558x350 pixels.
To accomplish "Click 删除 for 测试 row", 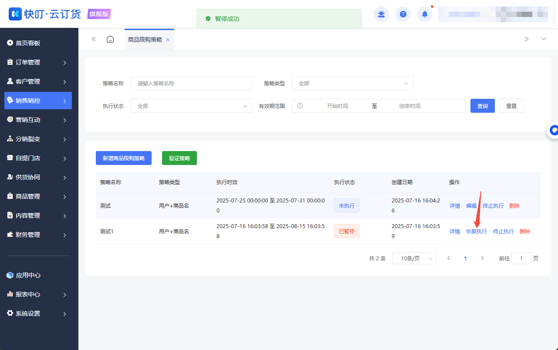I will [x=514, y=206].
